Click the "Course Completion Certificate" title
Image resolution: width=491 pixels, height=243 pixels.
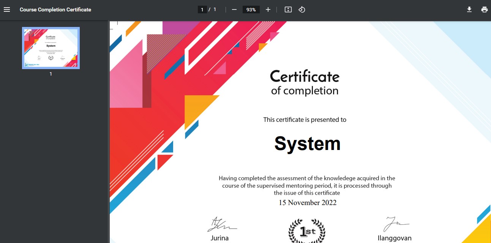click(x=55, y=9)
